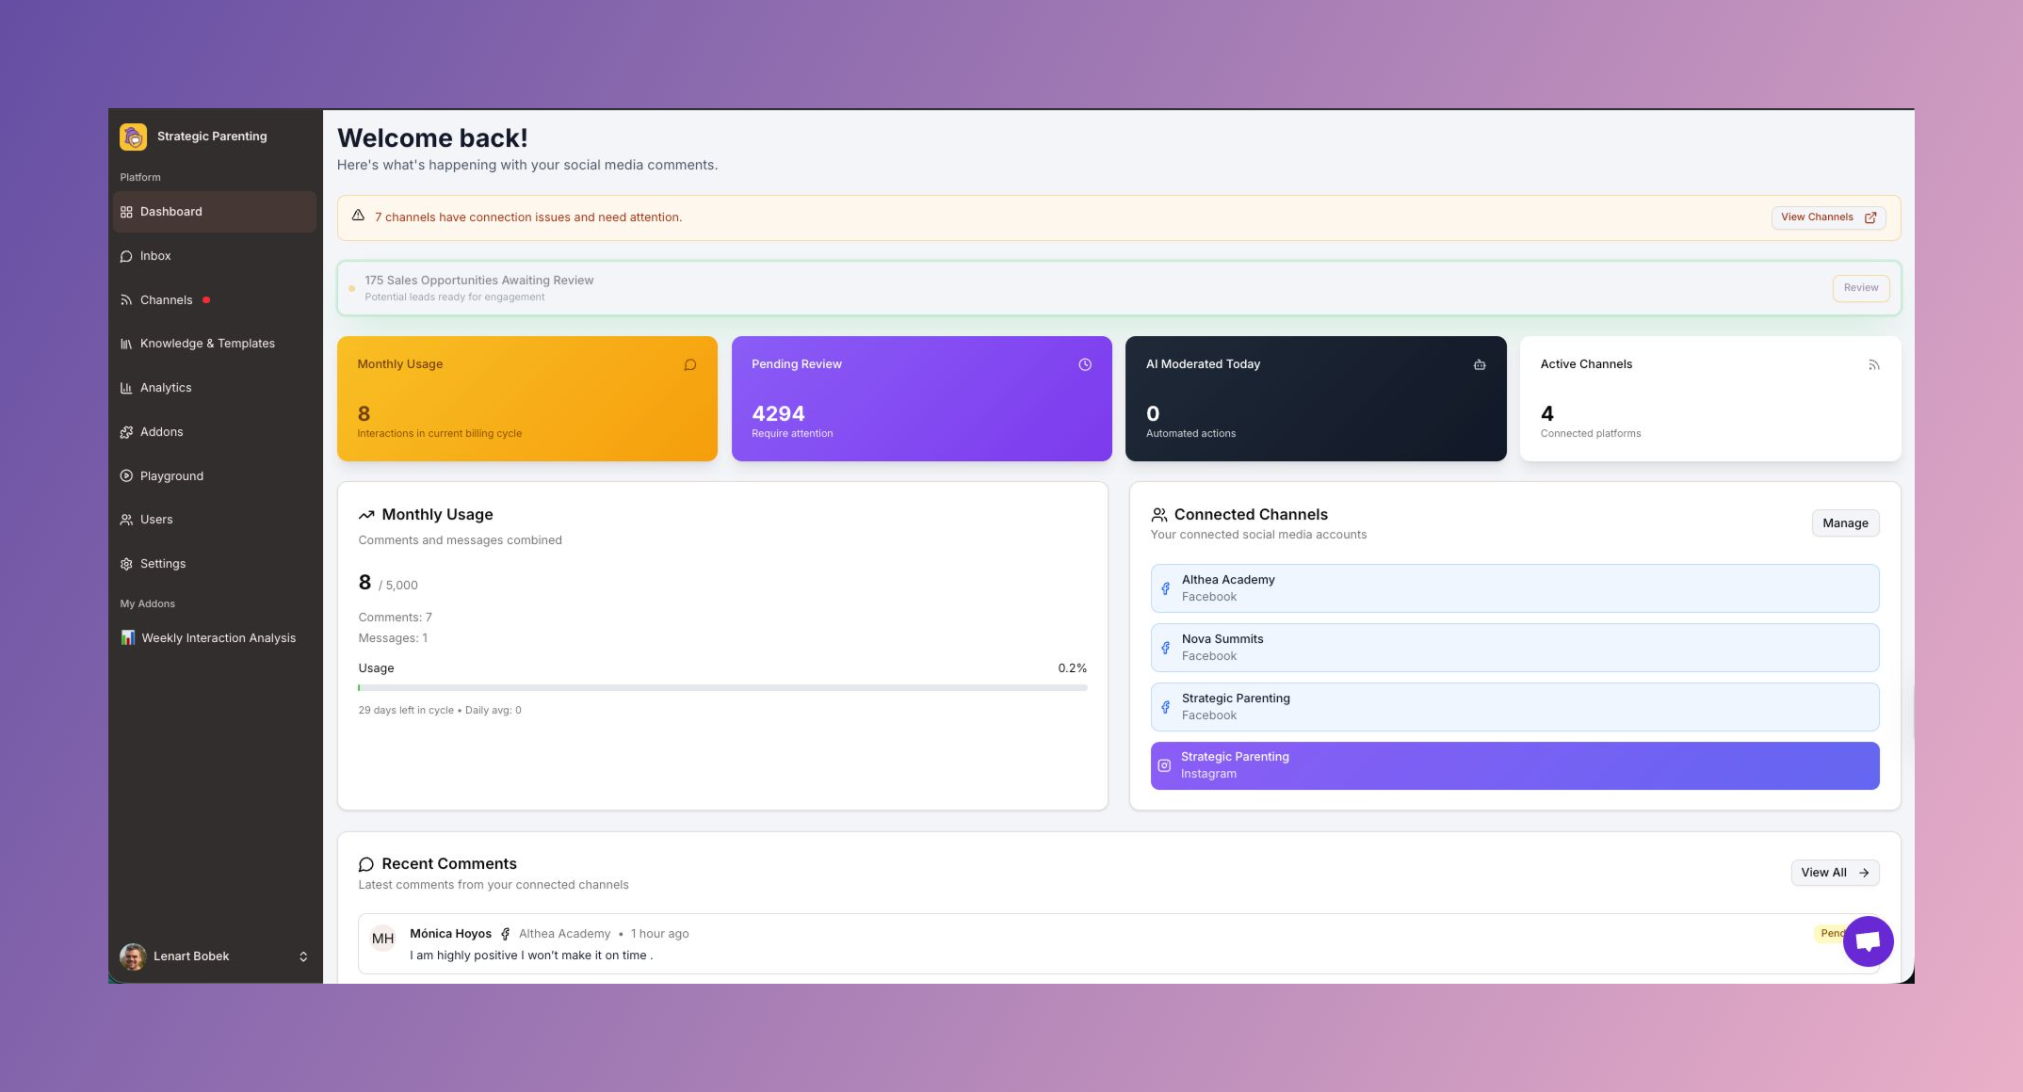Click Mónica Hoyos's avatar in Recent Comments
Image resolution: width=2023 pixels, height=1092 pixels.
[382, 938]
